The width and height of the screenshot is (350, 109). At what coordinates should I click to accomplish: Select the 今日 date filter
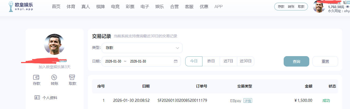[194, 61]
